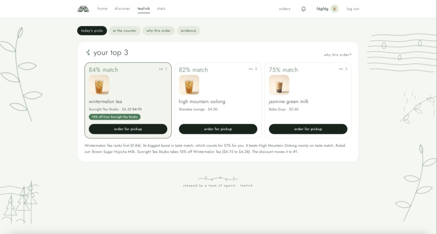Click the no. 2 rank label
The image size is (437, 234).
point(253,69)
